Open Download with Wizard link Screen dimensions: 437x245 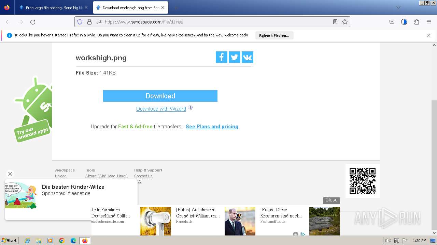[161, 109]
